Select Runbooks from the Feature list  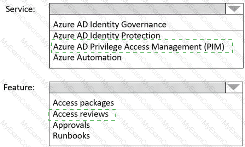coord(71,135)
